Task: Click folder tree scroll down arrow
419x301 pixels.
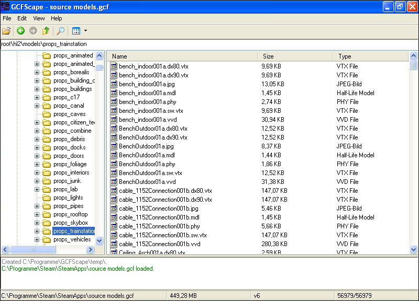Action: pos(99,241)
